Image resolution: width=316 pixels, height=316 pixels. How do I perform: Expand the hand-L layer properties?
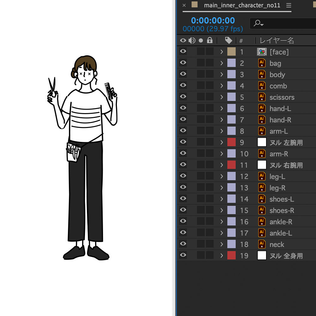point(222,109)
